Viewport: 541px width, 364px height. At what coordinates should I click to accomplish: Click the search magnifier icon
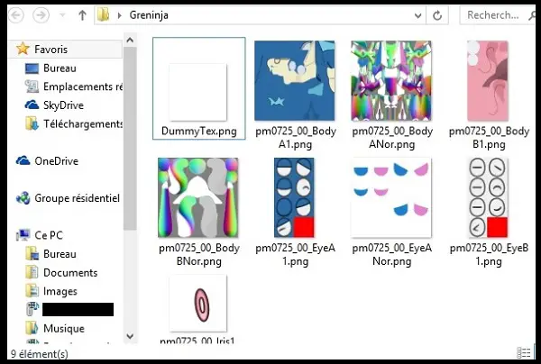coord(532,15)
